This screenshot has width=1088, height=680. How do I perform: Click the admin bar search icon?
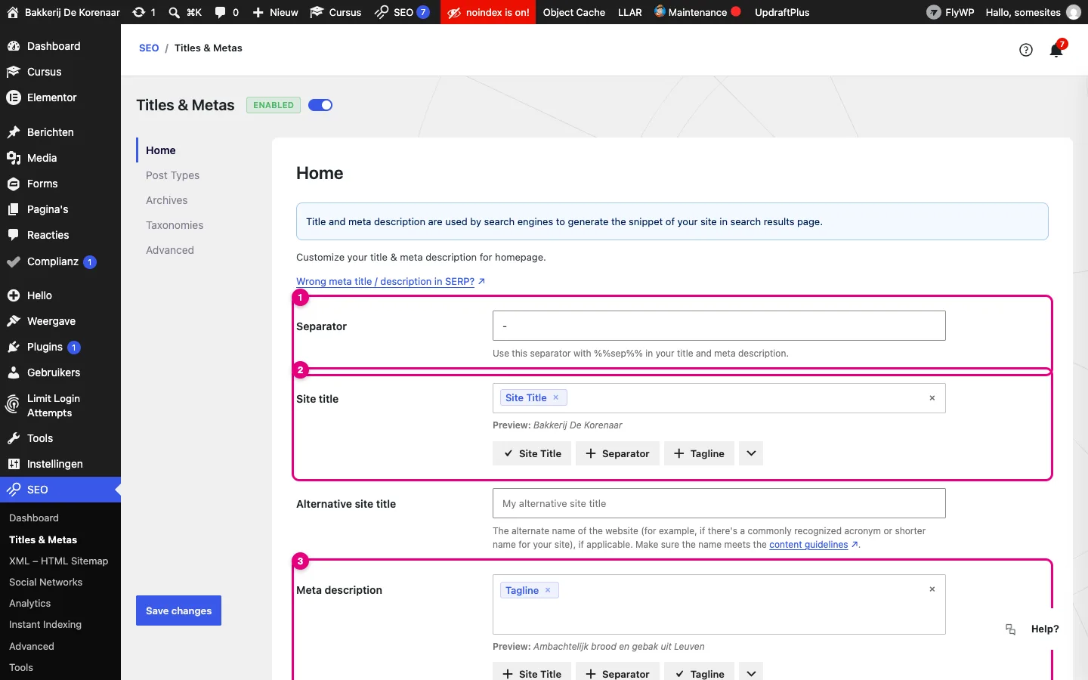click(x=174, y=12)
